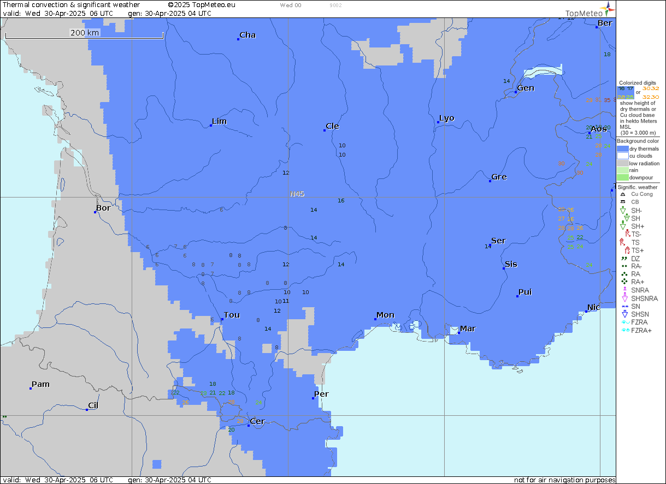Screen dimensions: 666x484
Task: Click the Tou city marker
Action: click(x=222, y=319)
